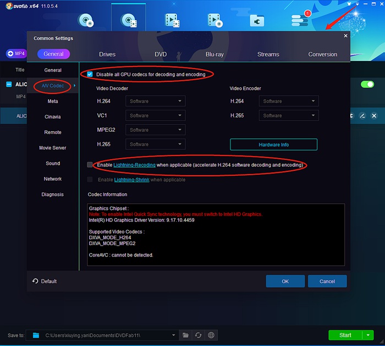Image resolution: width=385 pixels, height=346 pixels.
Task: Select Movie Server in the sidebar
Action: (53, 148)
